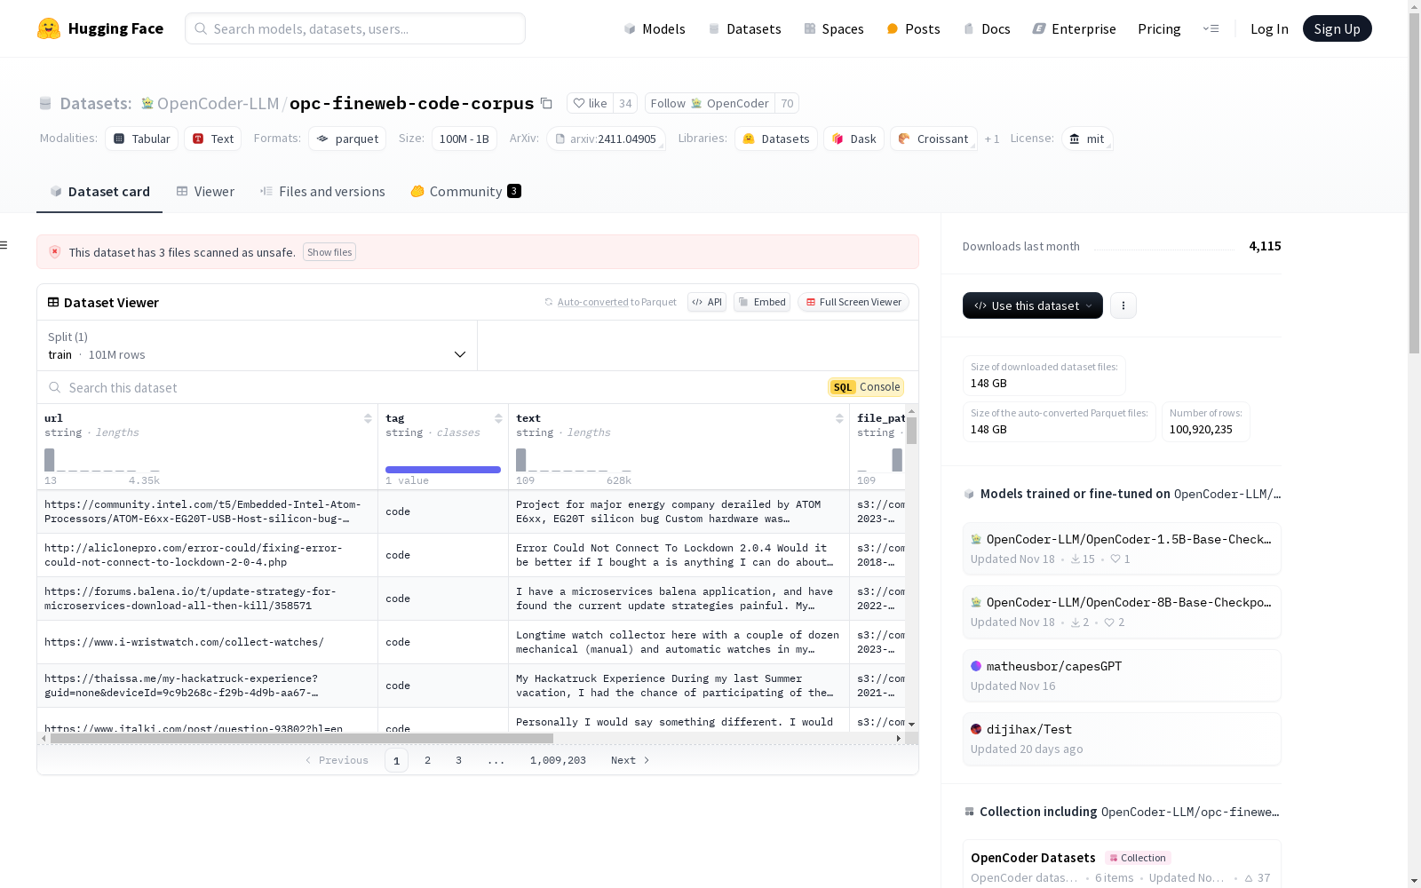
Task: Open the SQL Console
Action: pyautogui.click(x=866, y=387)
